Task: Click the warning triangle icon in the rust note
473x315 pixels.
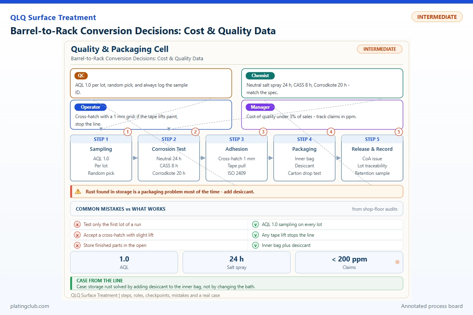Action: (78, 192)
